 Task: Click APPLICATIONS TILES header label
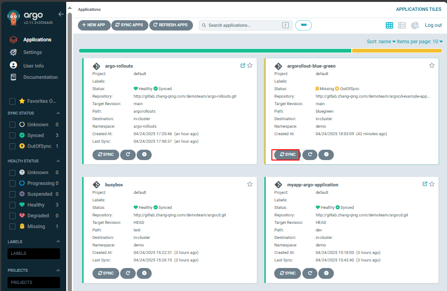tap(418, 9)
